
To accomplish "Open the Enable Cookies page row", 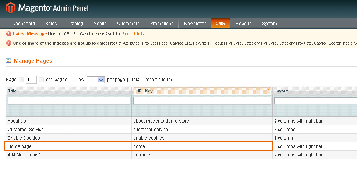I will [x=181, y=138].
